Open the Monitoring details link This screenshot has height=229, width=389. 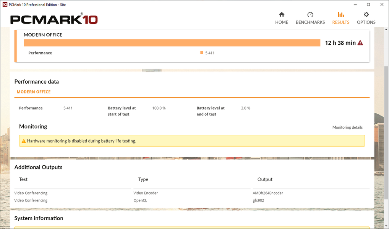click(x=347, y=127)
